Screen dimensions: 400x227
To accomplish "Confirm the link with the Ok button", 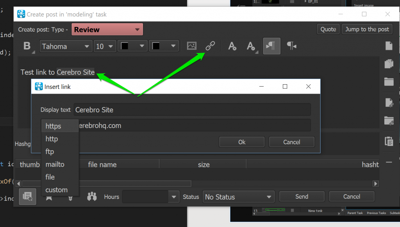I will (x=242, y=142).
